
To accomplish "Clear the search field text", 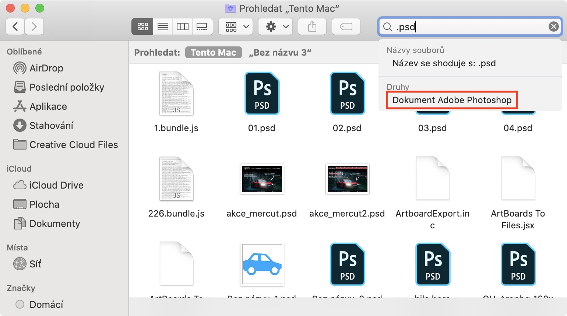I will click(x=553, y=27).
